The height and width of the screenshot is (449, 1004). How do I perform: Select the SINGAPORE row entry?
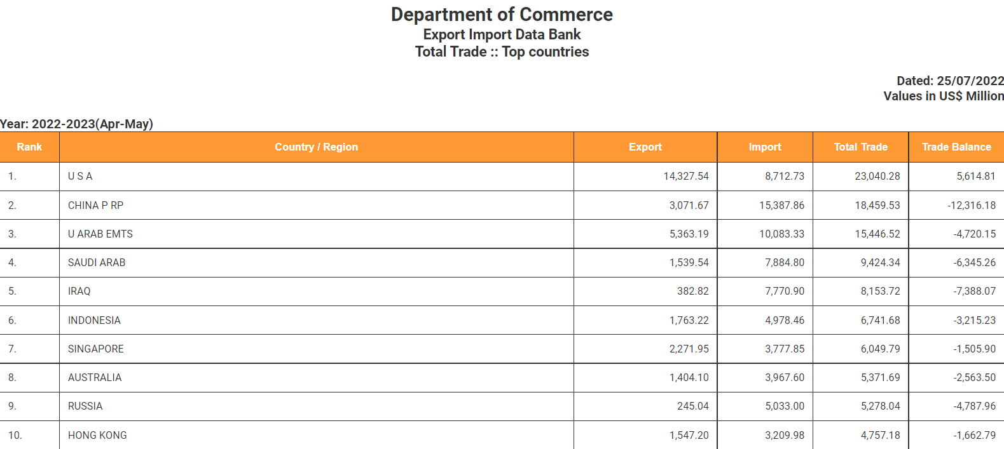click(96, 349)
